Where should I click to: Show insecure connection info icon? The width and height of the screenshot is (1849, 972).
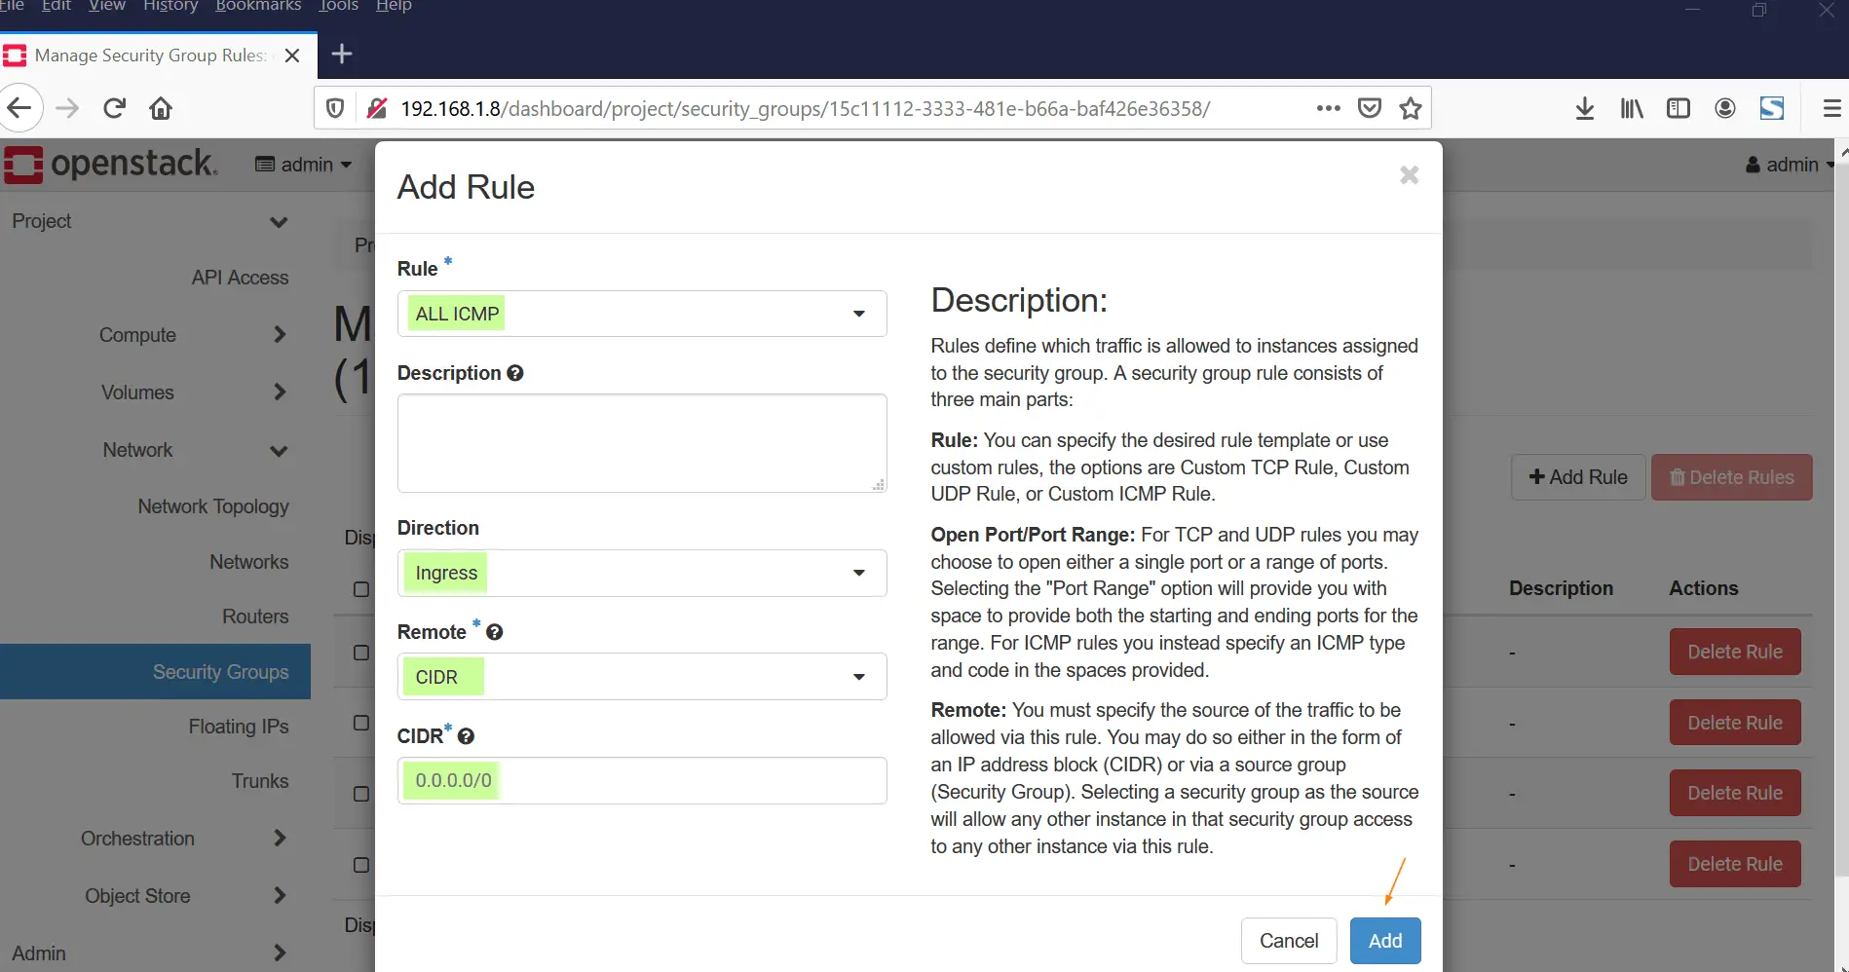click(x=377, y=108)
